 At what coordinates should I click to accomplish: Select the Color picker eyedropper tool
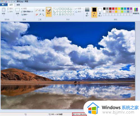pos(40,15)
